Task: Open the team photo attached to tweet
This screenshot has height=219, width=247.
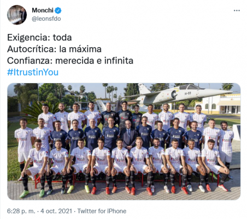Action: click(124, 141)
